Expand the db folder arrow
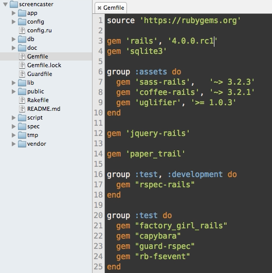This screenshot has width=272, height=273. (x=13, y=39)
